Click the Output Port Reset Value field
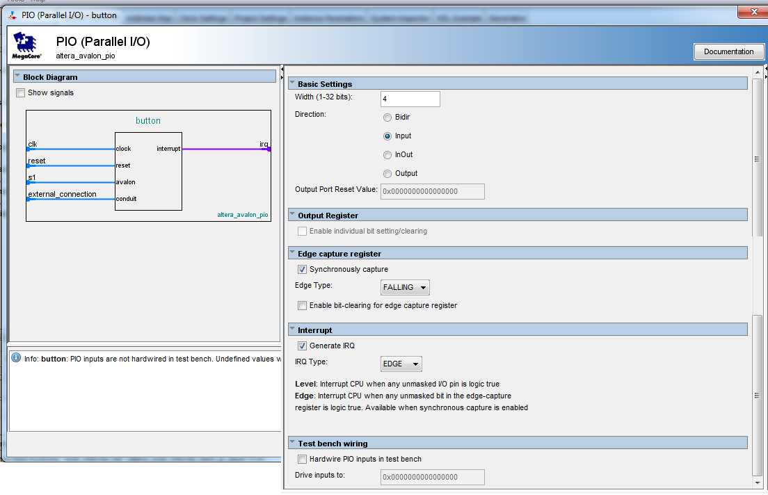The image size is (768, 495). pyautogui.click(x=433, y=191)
